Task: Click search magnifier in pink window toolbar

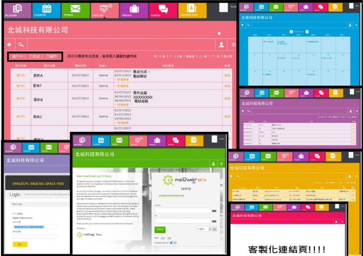Action: click(x=21, y=45)
